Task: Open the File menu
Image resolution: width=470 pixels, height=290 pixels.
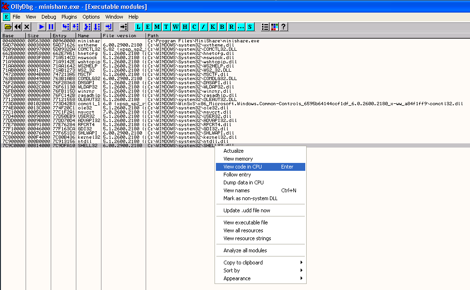Action: coord(16,17)
